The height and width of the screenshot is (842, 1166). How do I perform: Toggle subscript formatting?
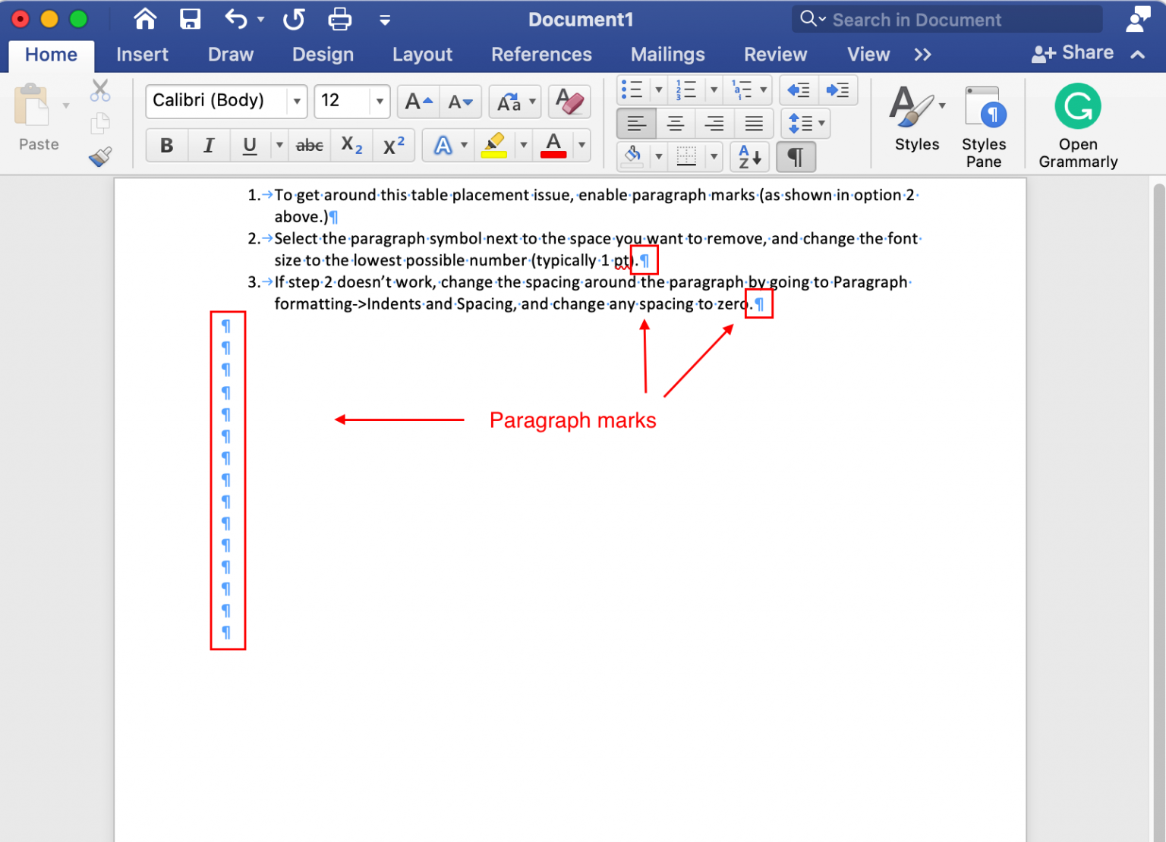tap(350, 146)
